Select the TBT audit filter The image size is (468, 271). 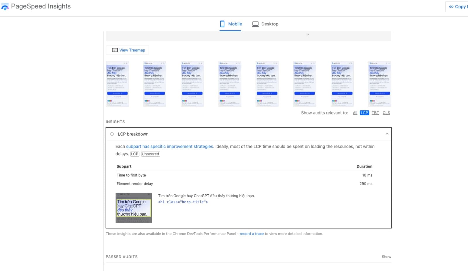click(x=375, y=113)
